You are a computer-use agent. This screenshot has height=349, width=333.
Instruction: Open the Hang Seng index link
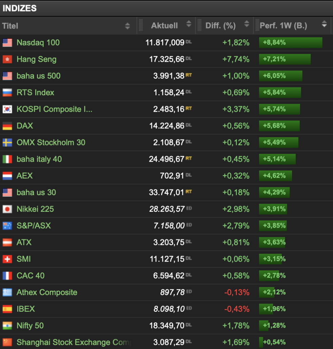(x=37, y=59)
